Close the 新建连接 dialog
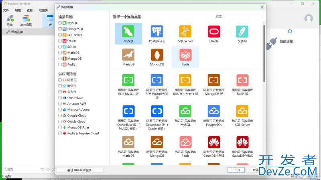This screenshot has height=180, width=321. point(262,7)
